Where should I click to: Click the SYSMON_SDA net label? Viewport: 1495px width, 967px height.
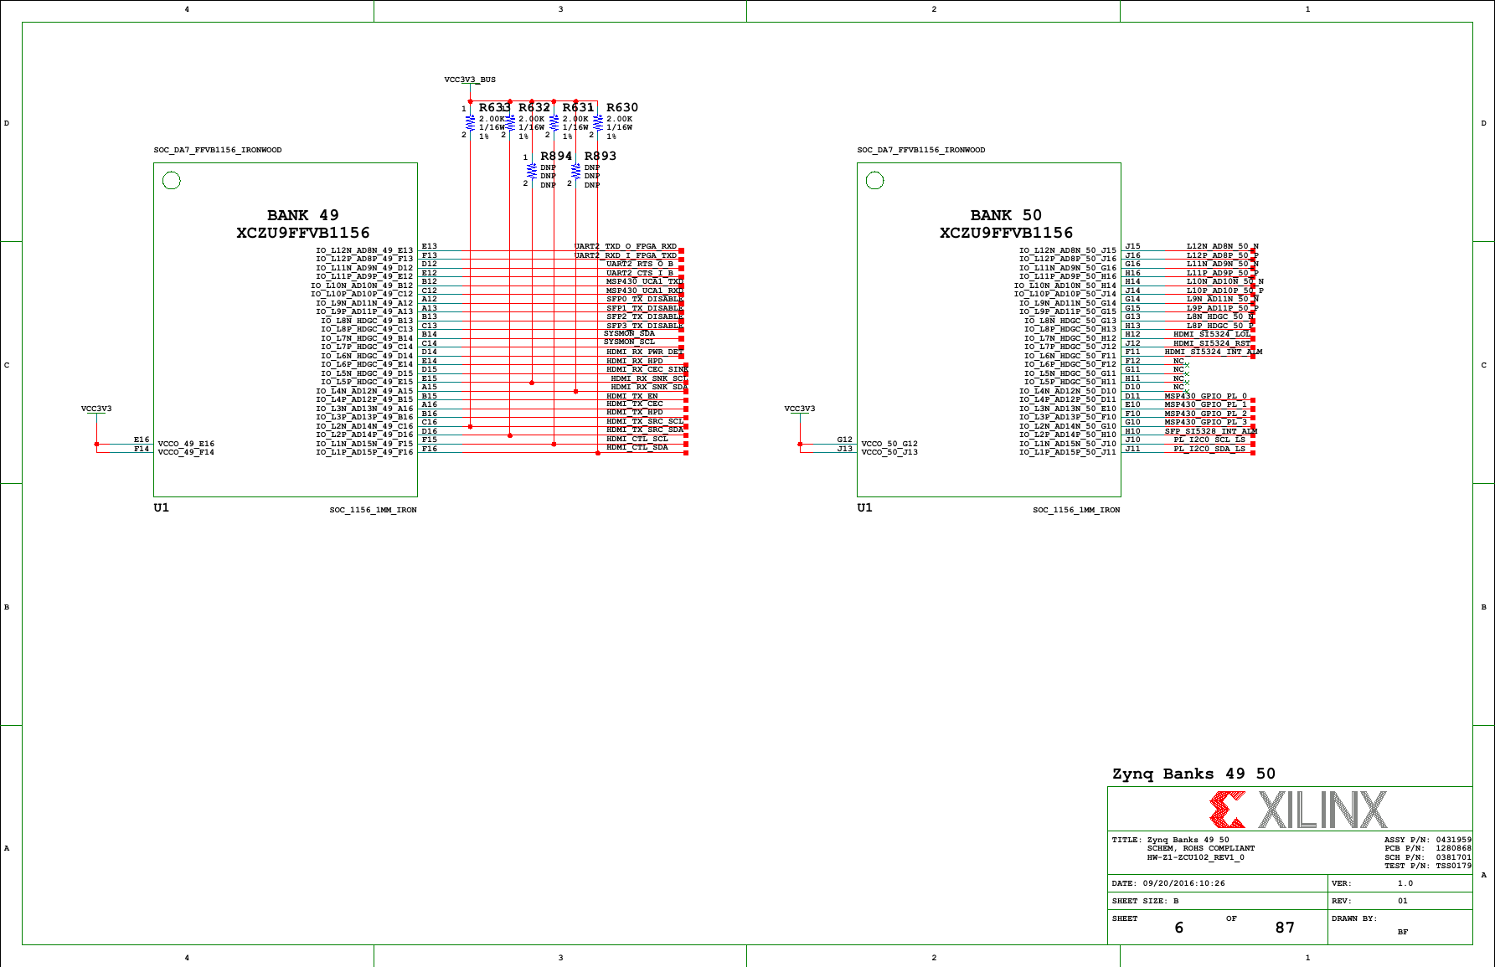tap(629, 333)
